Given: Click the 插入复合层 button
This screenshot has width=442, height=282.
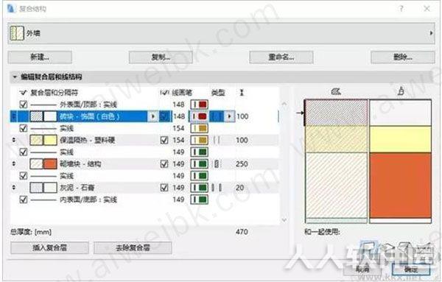Looking at the screenshot, I should click(x=49, y=248).
